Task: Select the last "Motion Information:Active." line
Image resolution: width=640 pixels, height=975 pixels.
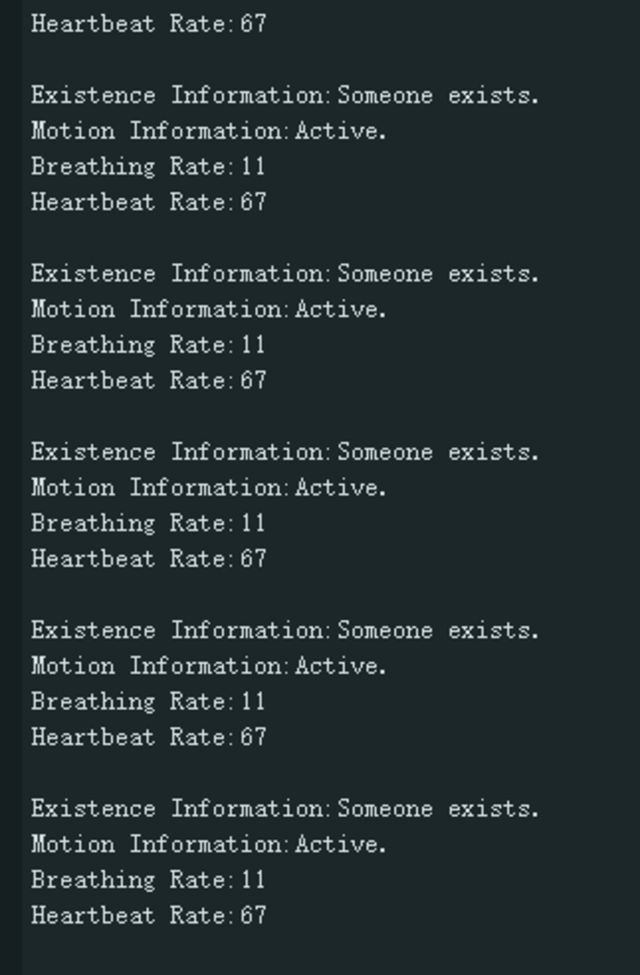Action: (209, 844)
